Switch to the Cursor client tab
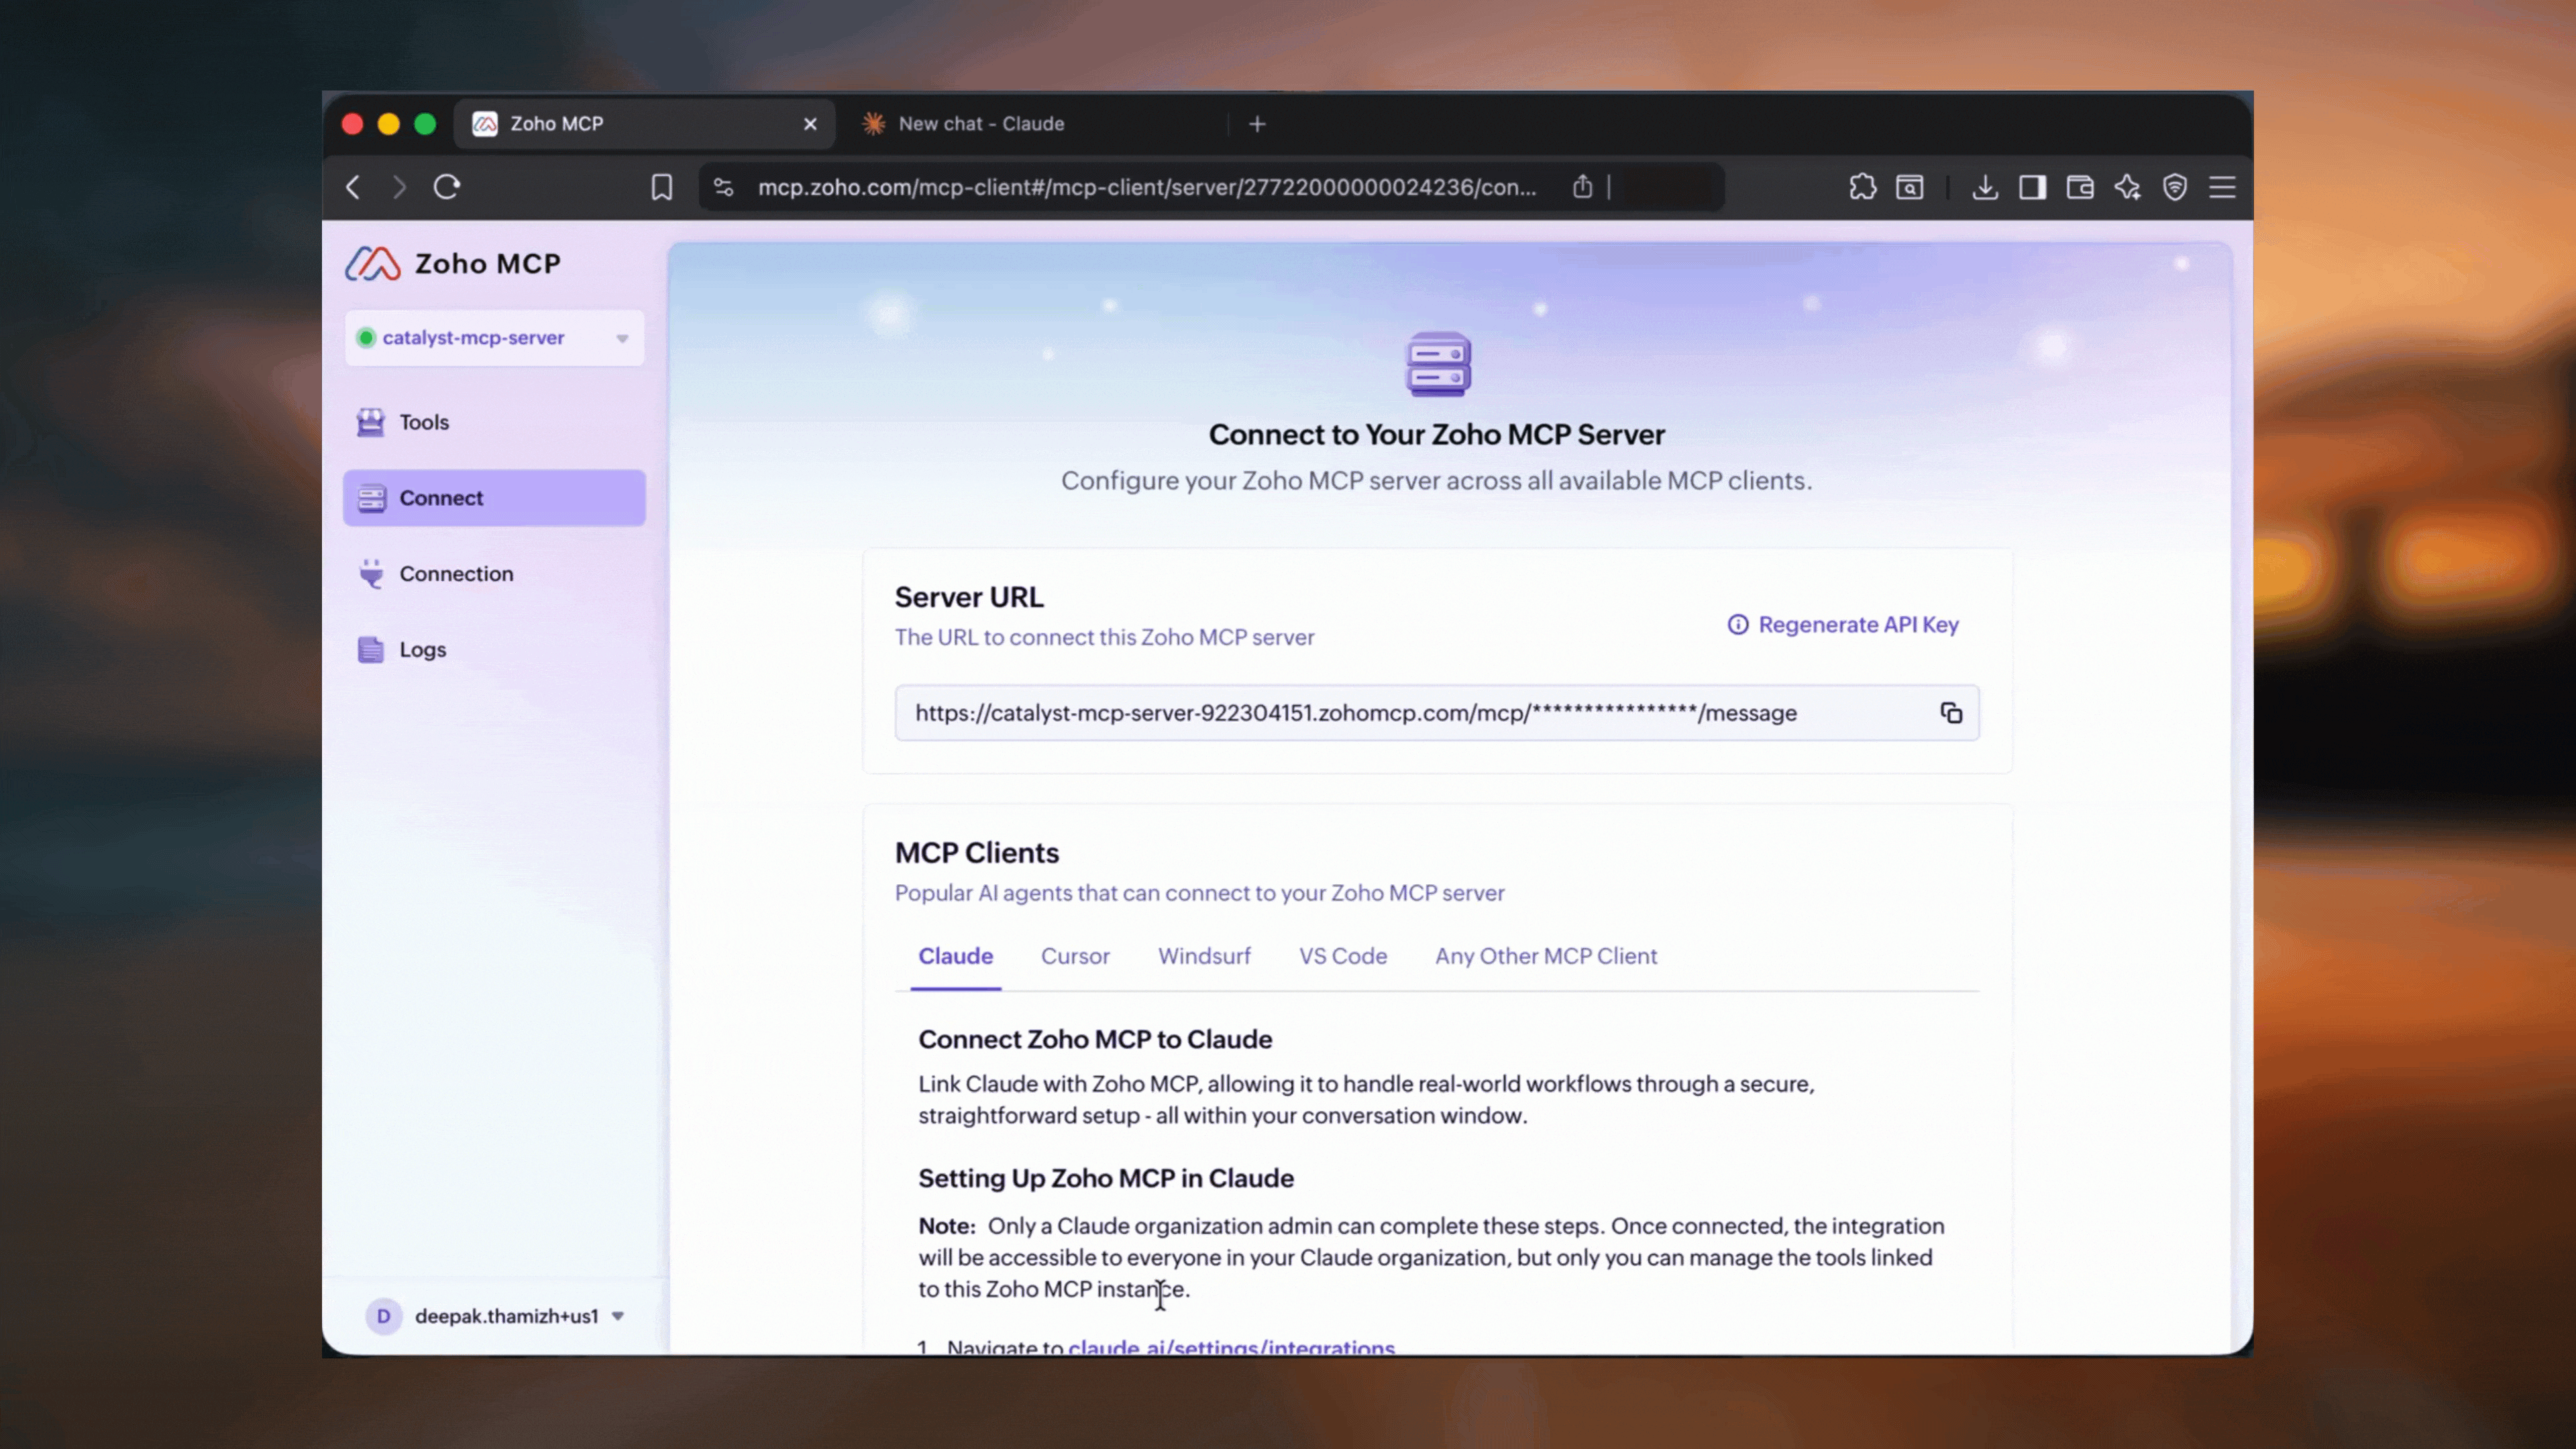 [1075, 956]
